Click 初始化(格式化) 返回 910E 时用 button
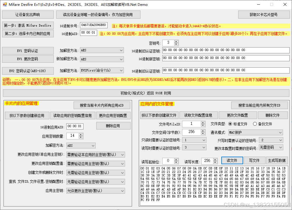Image resolution: width=292 pixels, height=210 pixels. (146, 93)
